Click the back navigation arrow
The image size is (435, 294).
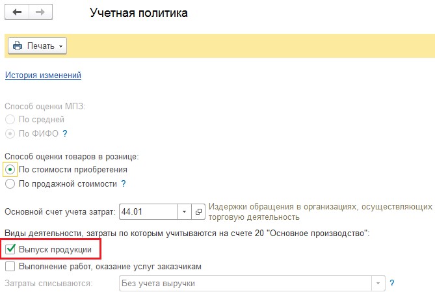click(x=18, y=13)
